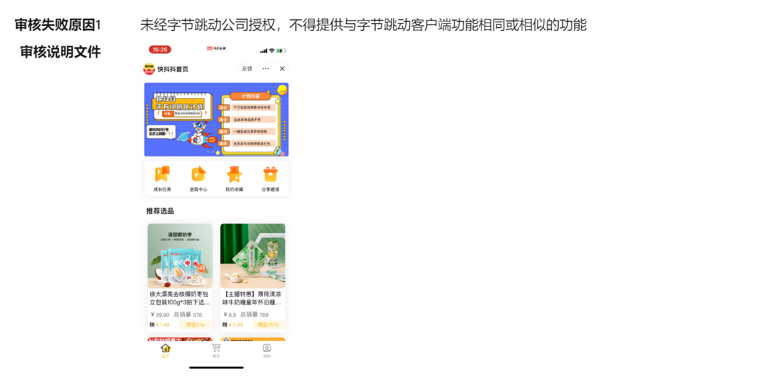Click the 徐大漂亮去核椰奶枣 product title
Image resolution: width=762 pixels, height=385 pixels.
click(x=180, y=298)
